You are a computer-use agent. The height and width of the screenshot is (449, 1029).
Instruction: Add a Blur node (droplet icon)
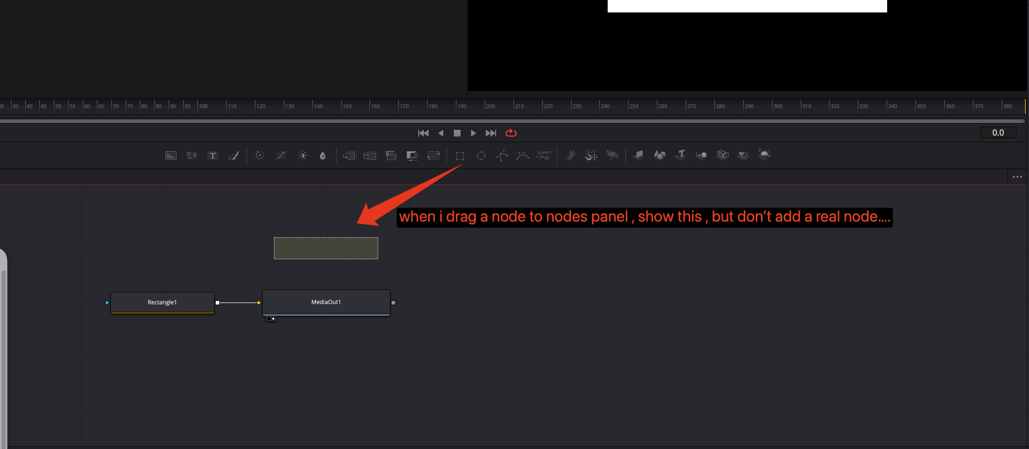coord(322,155)
